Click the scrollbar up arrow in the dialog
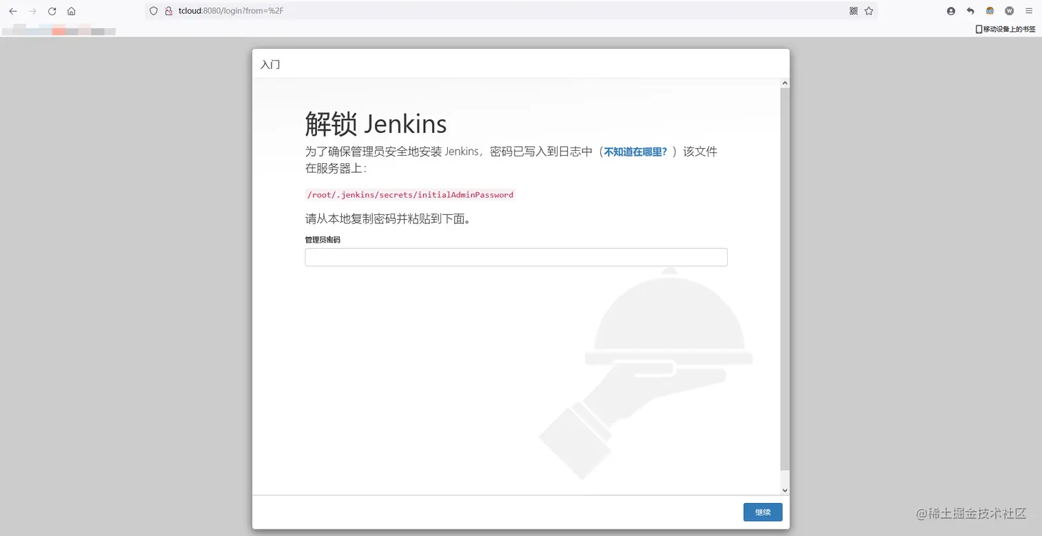This screenshot has height=536, width=1042. tap(784, 82)
